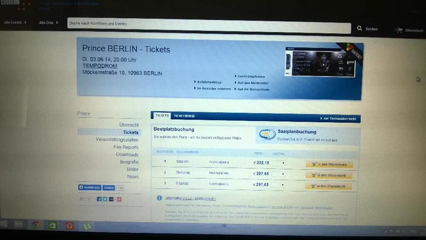Open Biografie in the sidebar
Viewport: 426px width, 240px height.
[129, 162]
